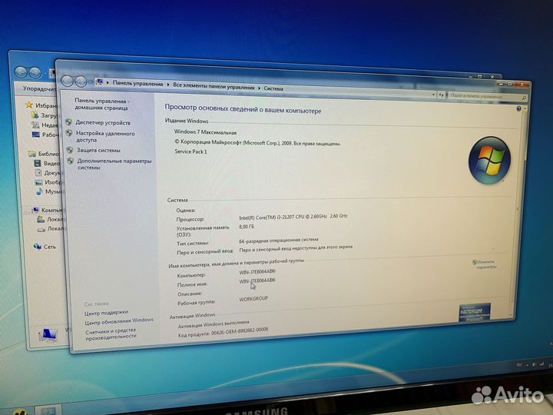The width and height of the screenshot is (553, 415).
Task: Select Видео library in Explorer sidebar
Action: coord(52,163)
